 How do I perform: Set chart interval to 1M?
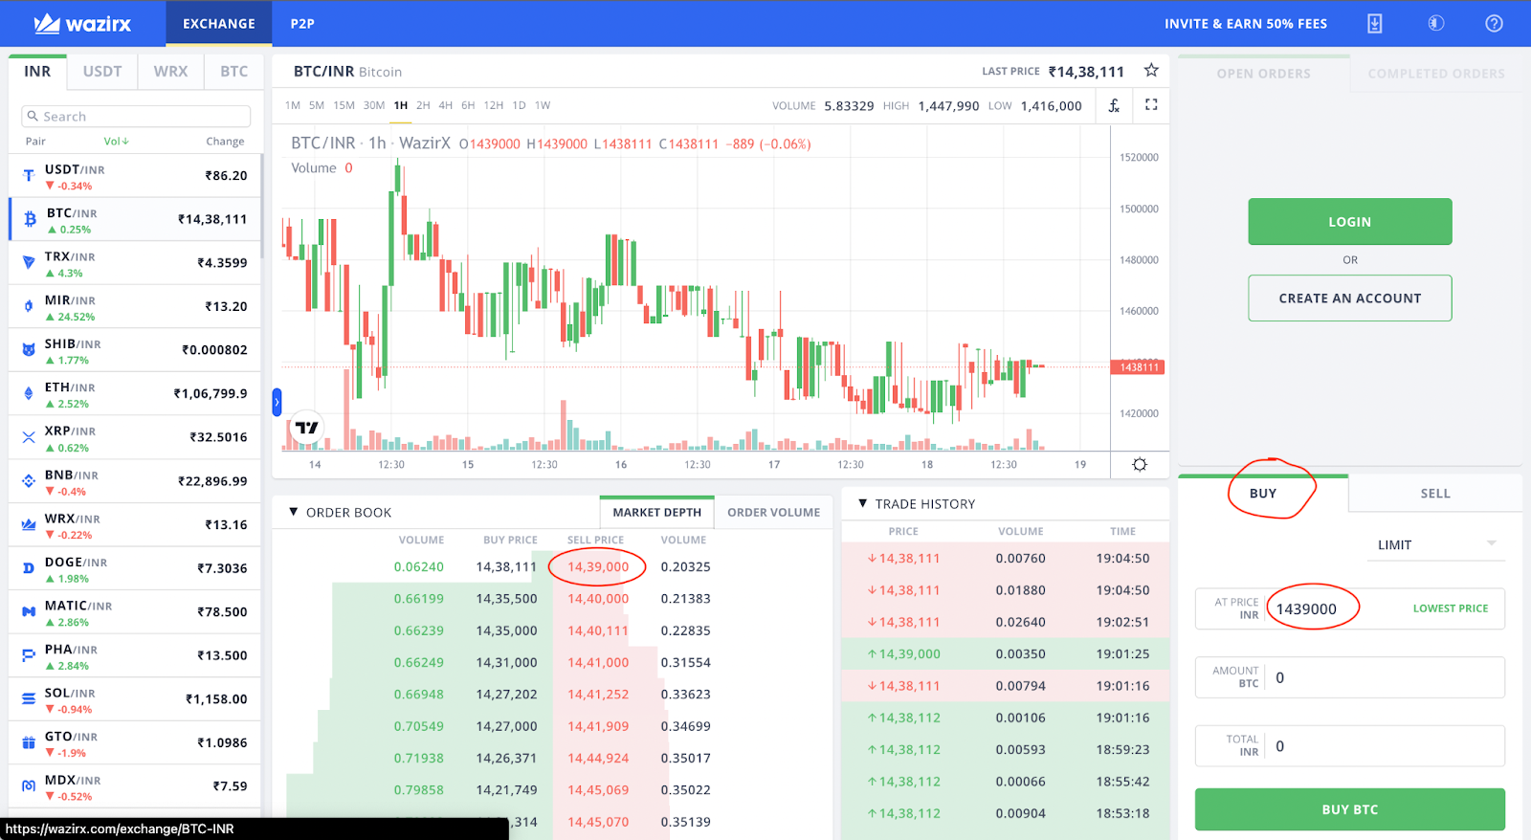click(x=293, y=105)
